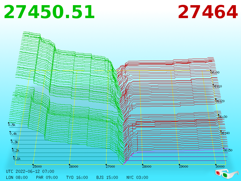Click the 29000 price axis label
The image size is (241, 181).
(x=183, y=167)
